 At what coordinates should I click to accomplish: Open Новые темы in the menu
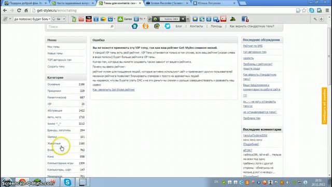click(55, 53)
